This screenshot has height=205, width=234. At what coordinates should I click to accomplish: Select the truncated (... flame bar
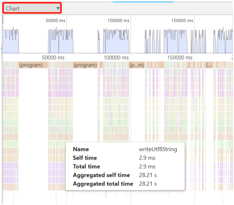click(x=209, y=65)
